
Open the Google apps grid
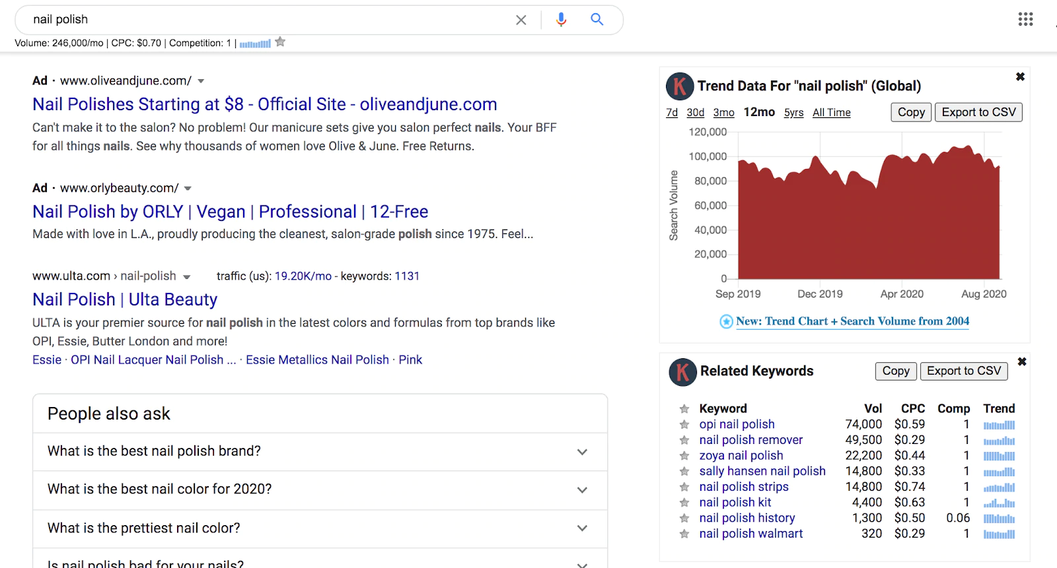tap(1025, 19)
